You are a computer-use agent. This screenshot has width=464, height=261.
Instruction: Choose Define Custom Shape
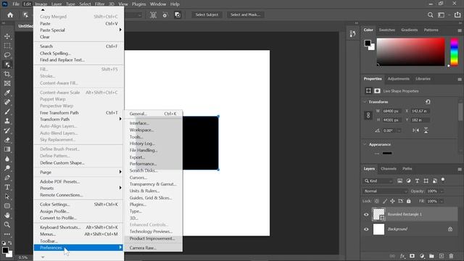79,162
